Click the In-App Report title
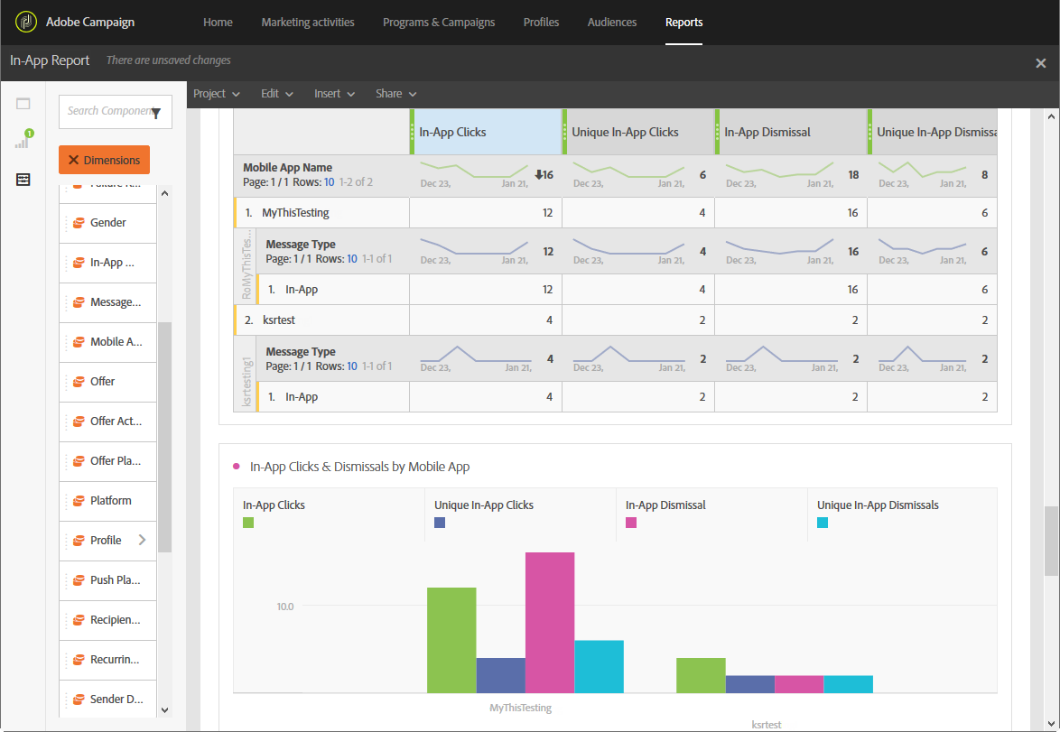Viewport: 1060px width, 732px height. click(50, 60)
